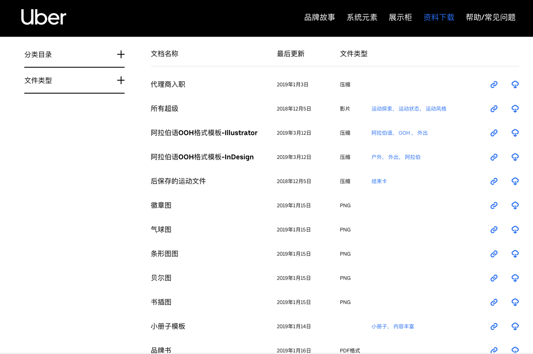533x354 pixels.
Task: Click the 影片 file type cell
Action: click(345, 109)
